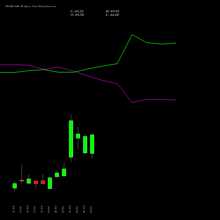Click the lowest dip of the purple indicator line
The width and height of the screenshot is (220, 220).
click(132, 103)
